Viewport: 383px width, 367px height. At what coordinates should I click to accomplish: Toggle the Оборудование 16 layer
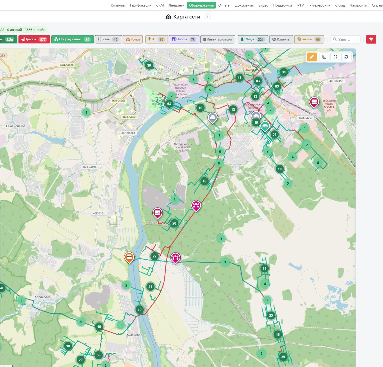73,39
